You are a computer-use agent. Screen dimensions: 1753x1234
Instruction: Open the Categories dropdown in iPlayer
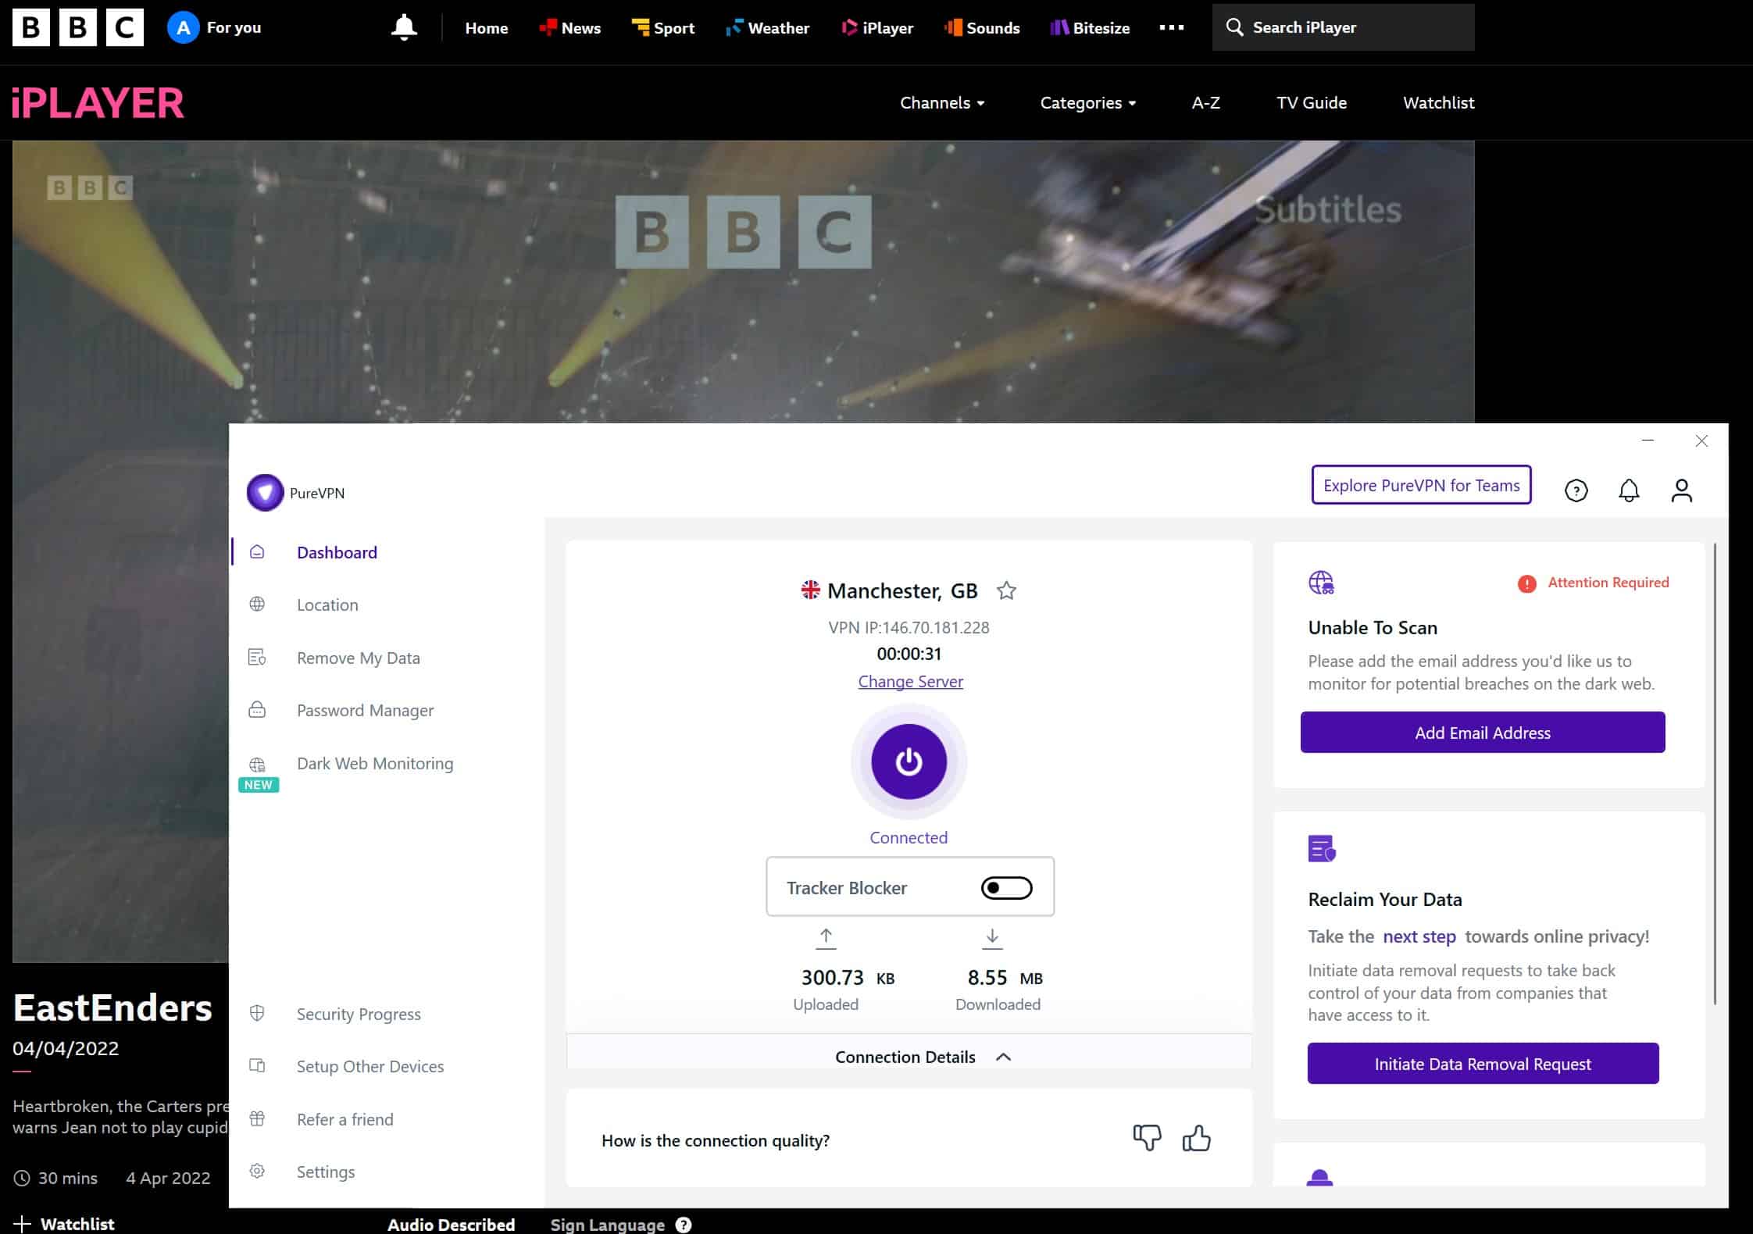[x=1088, y=102]
